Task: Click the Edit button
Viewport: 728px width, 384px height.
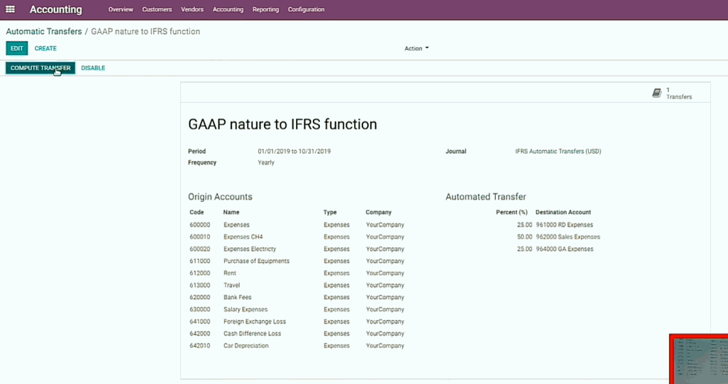Action: tap(17, 49)
